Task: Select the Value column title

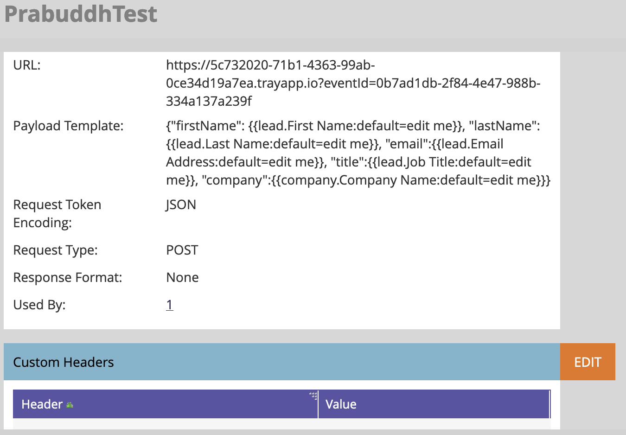Action: 341,404
